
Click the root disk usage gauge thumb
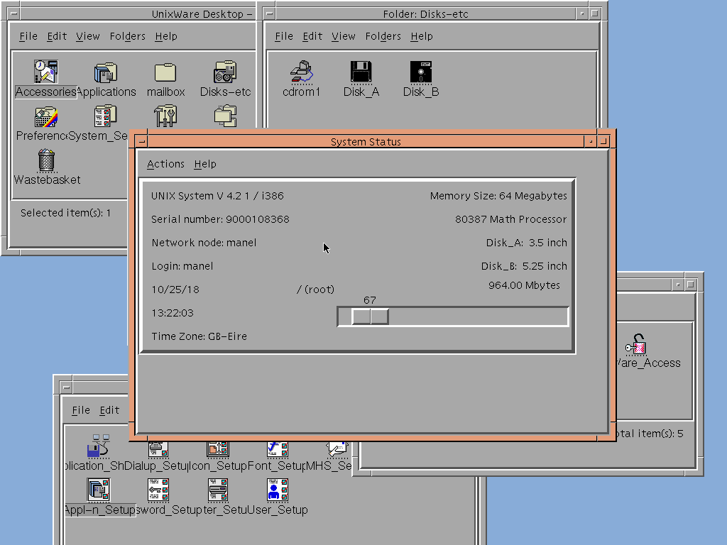[x=370, y=316]
